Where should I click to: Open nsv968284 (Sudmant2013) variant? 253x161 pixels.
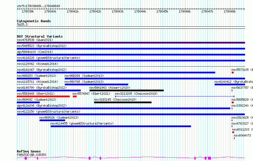click(x=155, y=79)
